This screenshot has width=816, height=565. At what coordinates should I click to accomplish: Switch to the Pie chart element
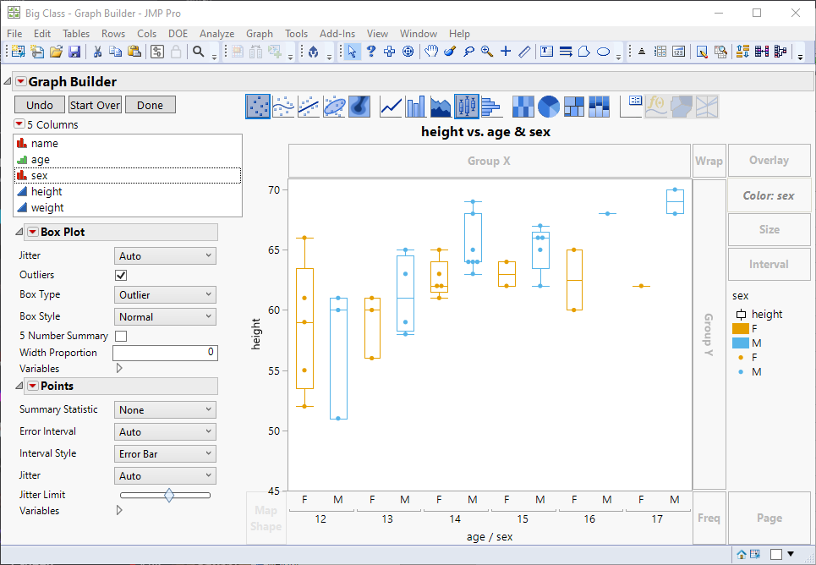pos(547,107)
